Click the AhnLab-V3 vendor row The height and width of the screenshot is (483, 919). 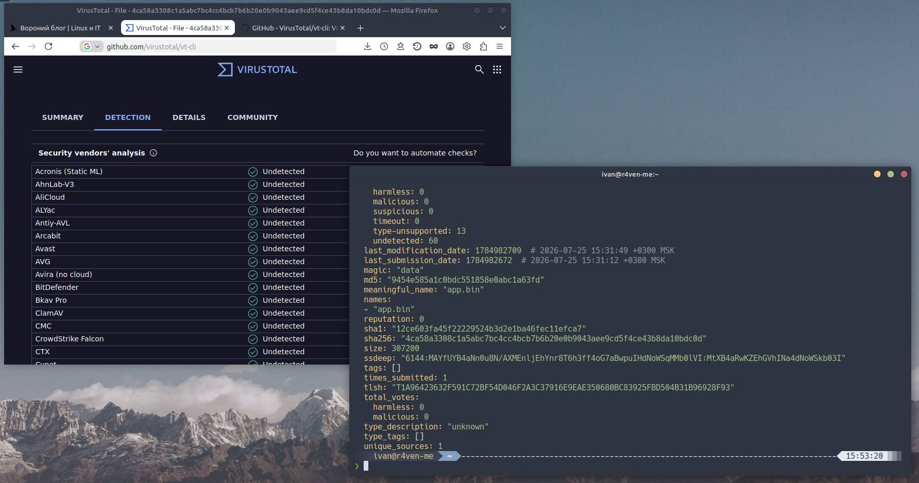tap(191, 184)
